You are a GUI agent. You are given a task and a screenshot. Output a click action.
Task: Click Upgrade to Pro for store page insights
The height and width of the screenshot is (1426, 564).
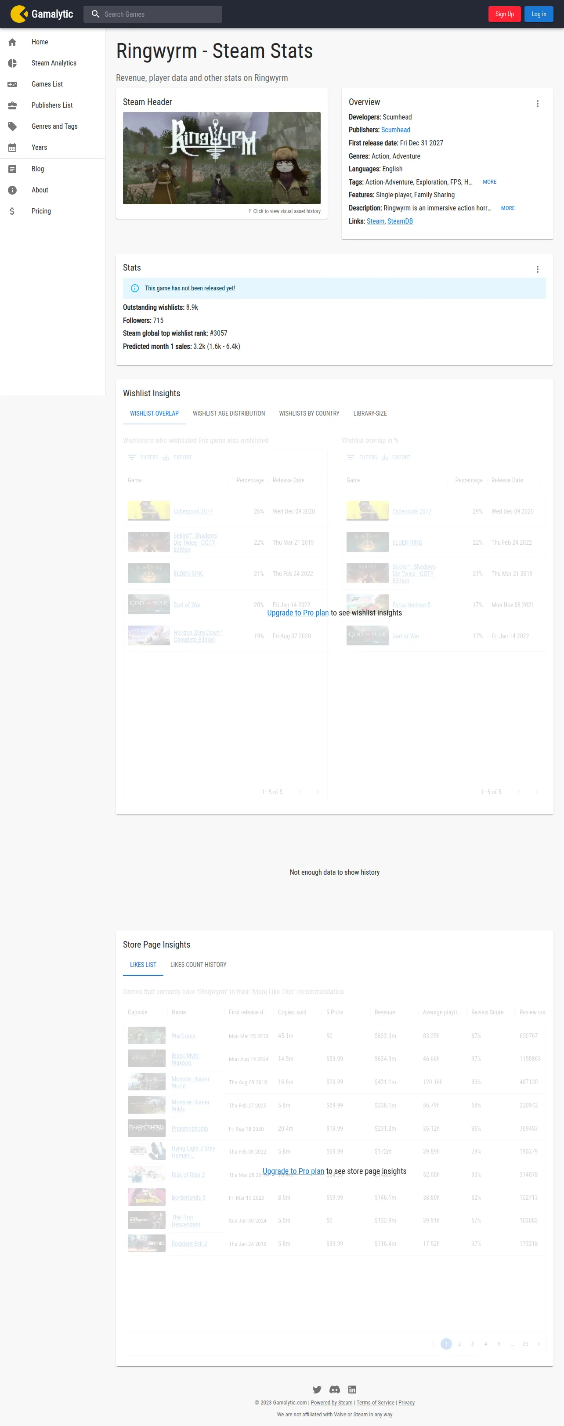click(293, 1171)
